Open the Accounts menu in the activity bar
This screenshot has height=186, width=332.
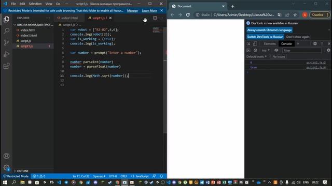(6, 156)
